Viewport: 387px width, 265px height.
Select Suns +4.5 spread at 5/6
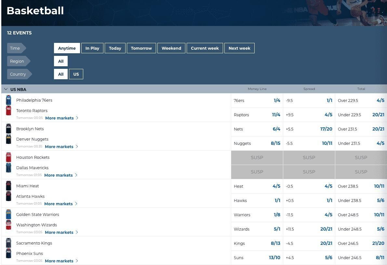(309, 258)
